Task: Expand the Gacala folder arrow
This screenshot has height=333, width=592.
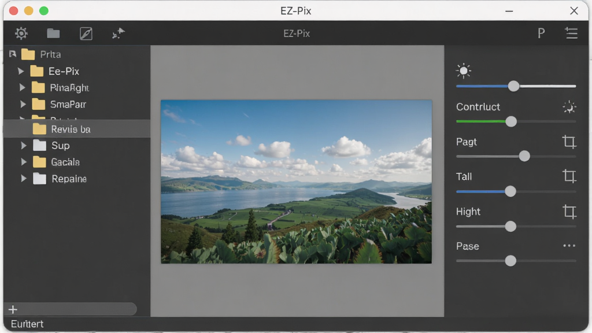Action: [24, 162]
